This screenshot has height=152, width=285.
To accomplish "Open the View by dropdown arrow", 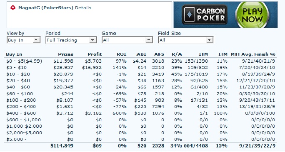I will tap(36, 40).
